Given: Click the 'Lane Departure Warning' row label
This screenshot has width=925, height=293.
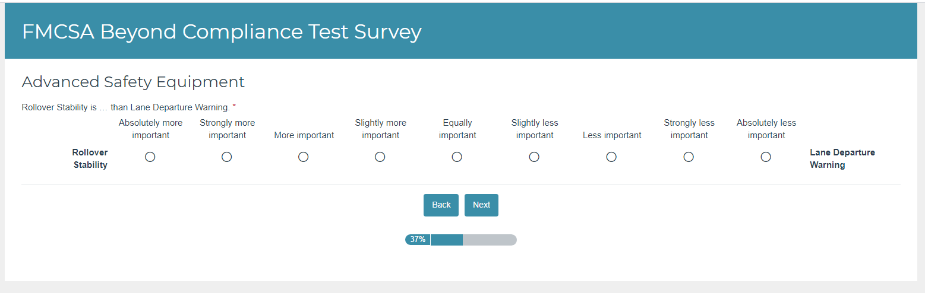Looking at the screenshot, I should coord(842,159).
